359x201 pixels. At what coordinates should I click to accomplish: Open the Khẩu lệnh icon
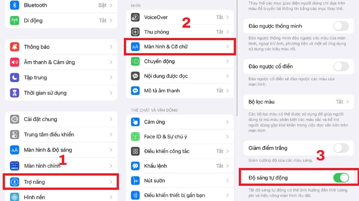136,166
